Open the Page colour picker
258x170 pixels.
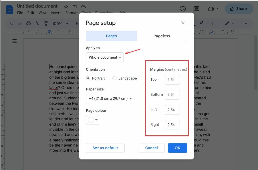92,120
